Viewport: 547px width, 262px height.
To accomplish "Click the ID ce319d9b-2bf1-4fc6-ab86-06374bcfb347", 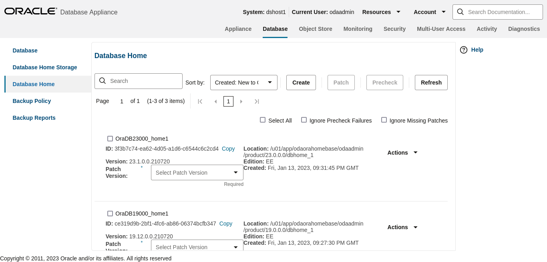I will [165, 224].
